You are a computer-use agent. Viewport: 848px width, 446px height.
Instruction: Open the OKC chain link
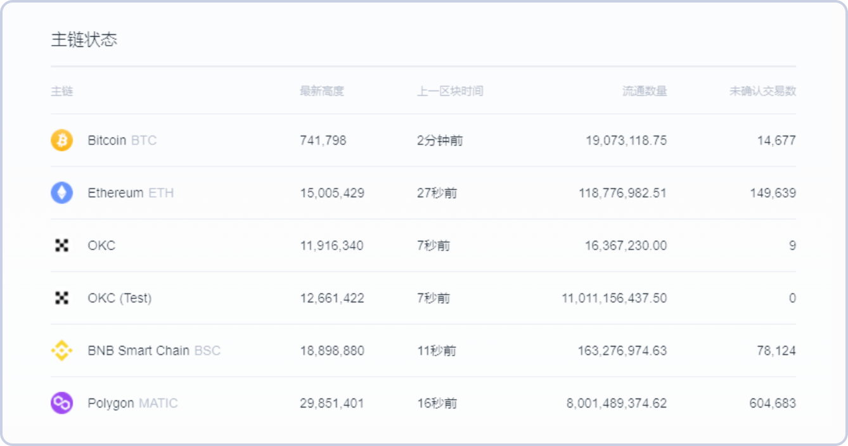click(101, 245)
